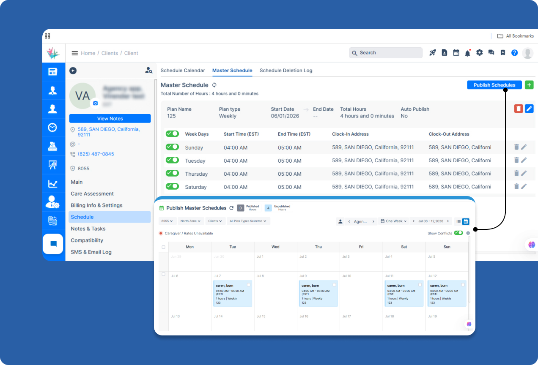This screenshot has width=538, height=365.
Task: Open the North Zone dropdown
Action: [x=190, y=221]
